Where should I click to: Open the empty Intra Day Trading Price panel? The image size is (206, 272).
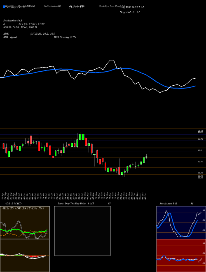(82, 231)
